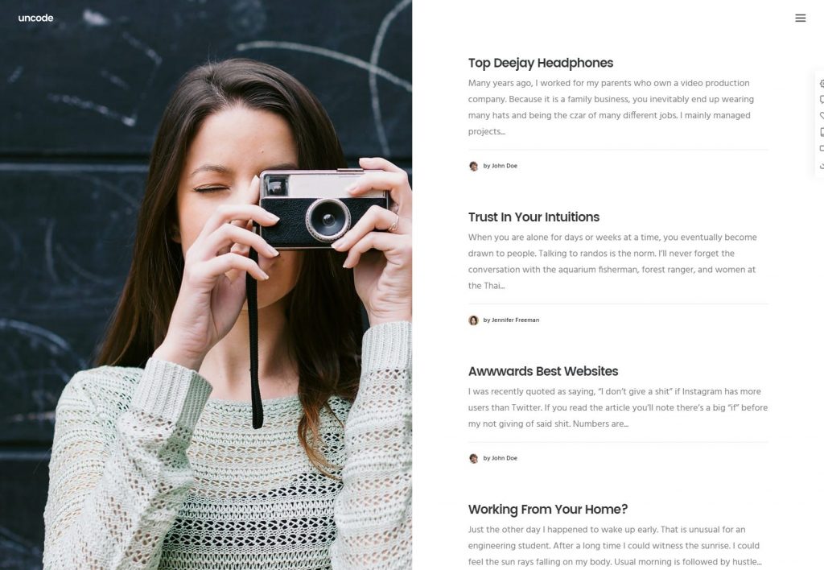
Task: Click the book icon in side panel
Action: click(x=822, y=132)
